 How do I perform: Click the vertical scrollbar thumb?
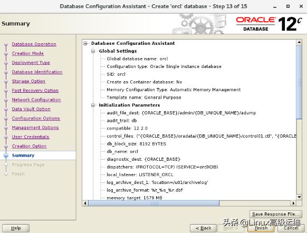pos(299,82)
